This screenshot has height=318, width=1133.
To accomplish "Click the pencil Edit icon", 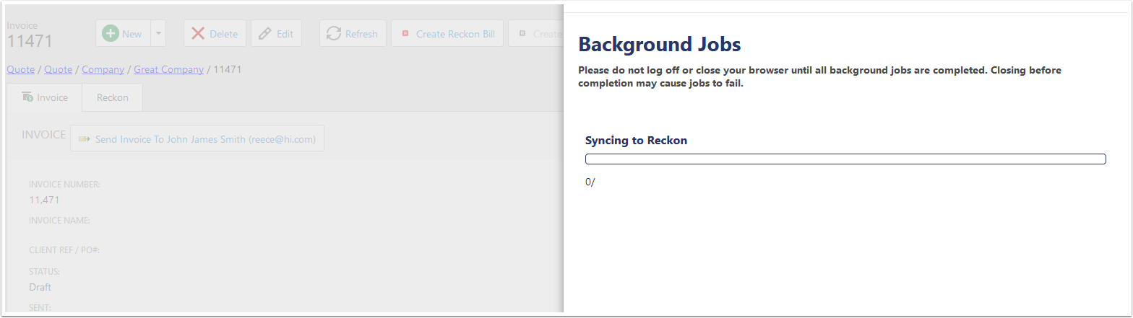I will (x=265, y=34).
